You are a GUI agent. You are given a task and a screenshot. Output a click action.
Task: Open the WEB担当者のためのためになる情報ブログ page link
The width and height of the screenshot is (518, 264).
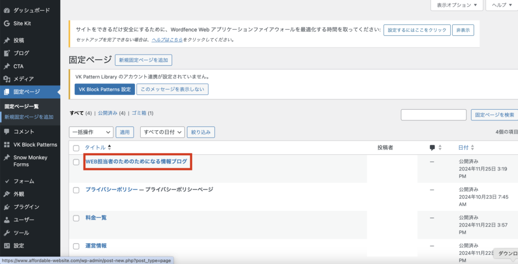point(136,162)
